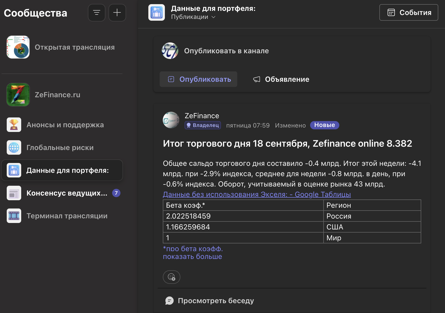This screenshot has width=445, height=313.
Task: Click the Опубликовать в канале field
Action: (x=226, y=51)
